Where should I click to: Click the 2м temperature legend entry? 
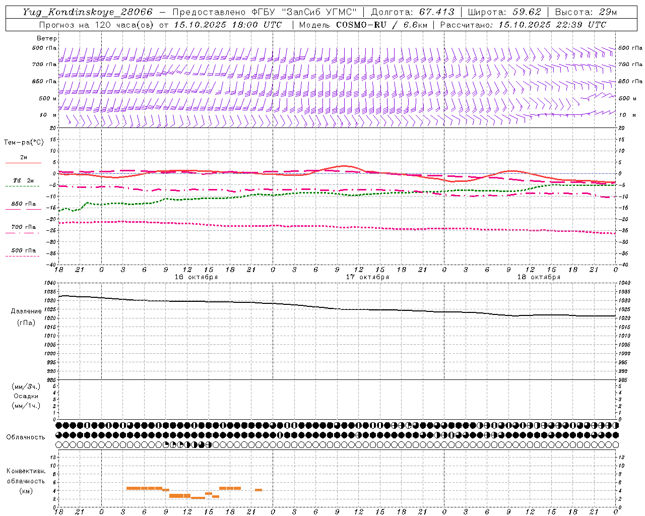click(x=24, y=158)
